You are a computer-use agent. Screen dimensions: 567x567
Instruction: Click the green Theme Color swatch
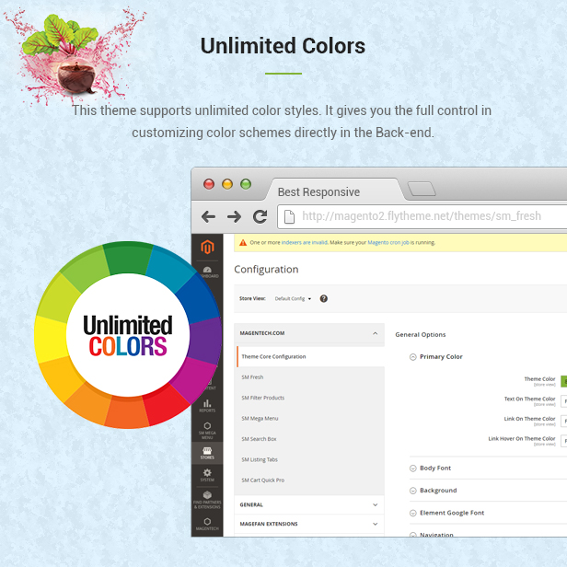[x=563, y=380]
